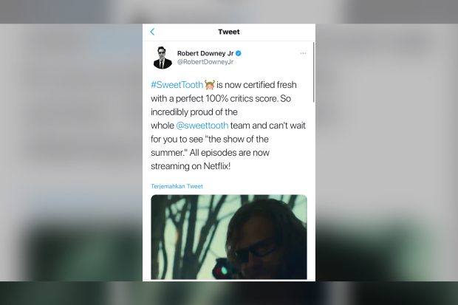Click the word Netflix in the tweet
The width and height of the screenshot is (458, 305).
point(216,166)
